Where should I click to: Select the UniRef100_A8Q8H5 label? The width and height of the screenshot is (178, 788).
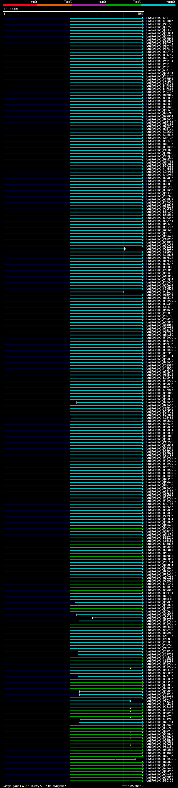159,679
